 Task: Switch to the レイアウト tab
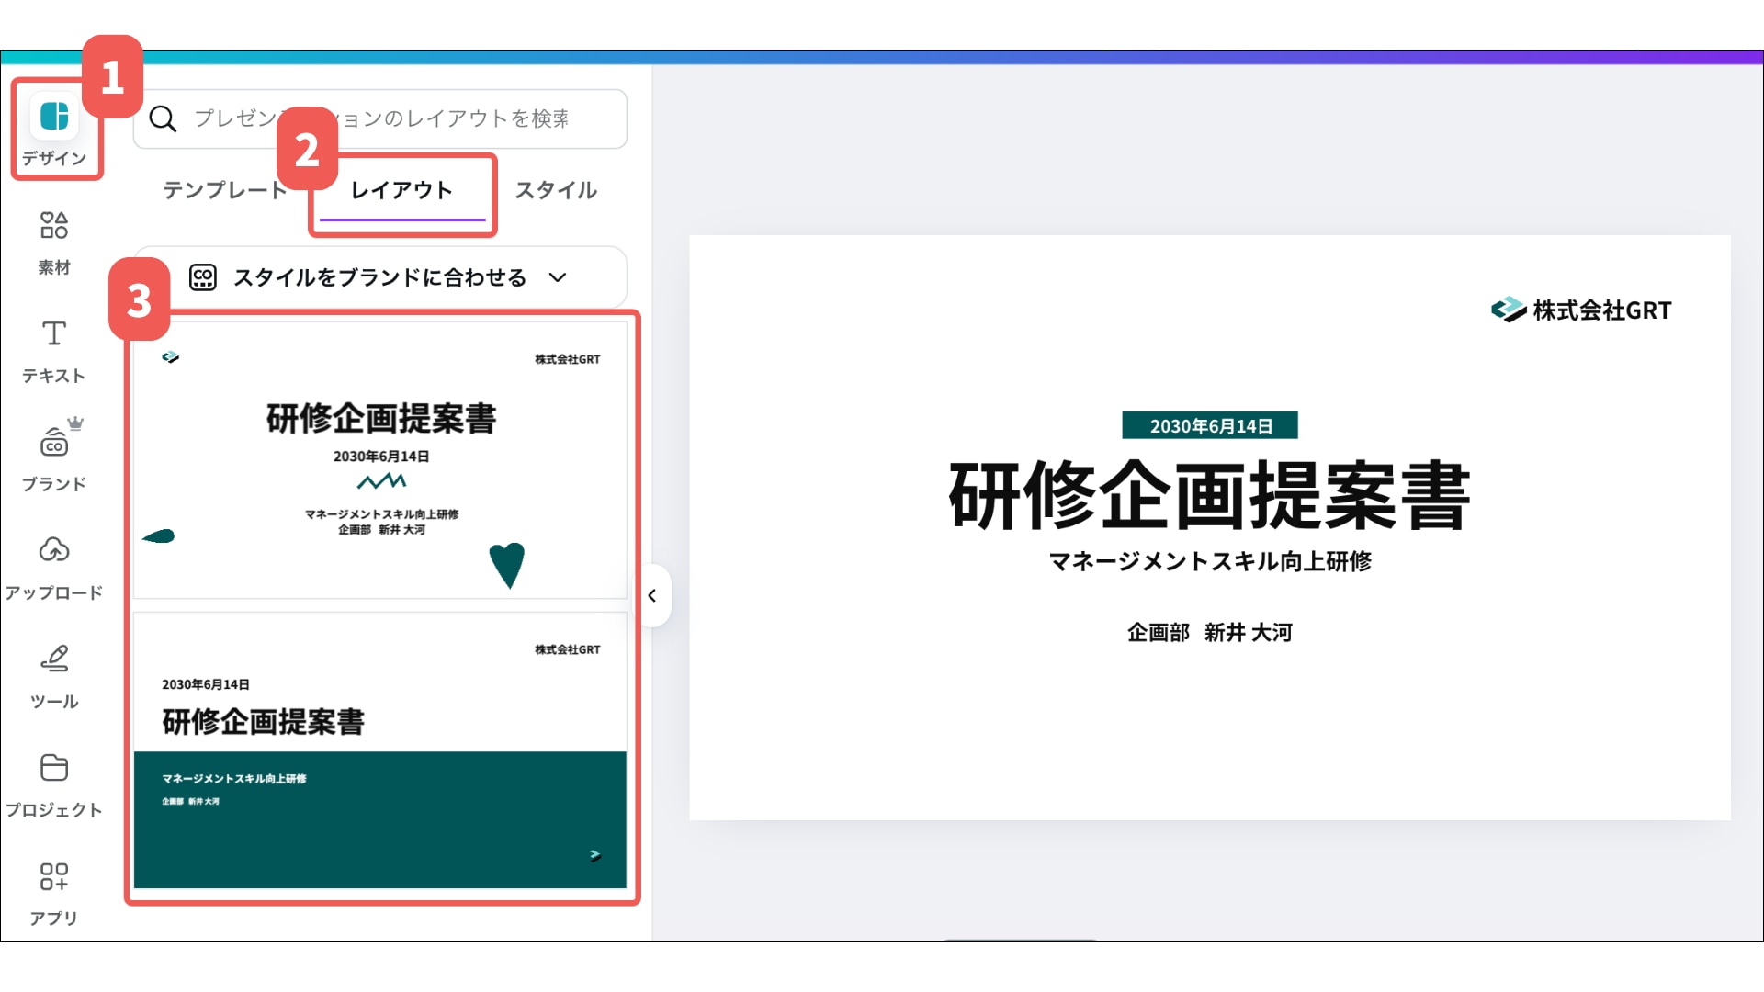tap(401, 190)
